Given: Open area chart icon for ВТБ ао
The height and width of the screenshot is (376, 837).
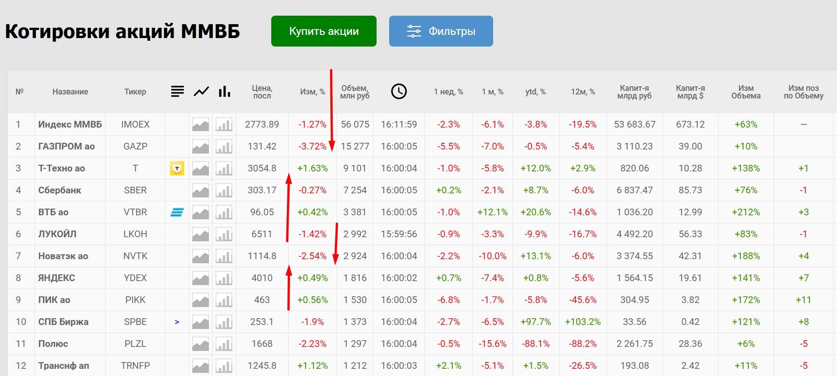Looking at the screenshot, I should pos(200,212).
